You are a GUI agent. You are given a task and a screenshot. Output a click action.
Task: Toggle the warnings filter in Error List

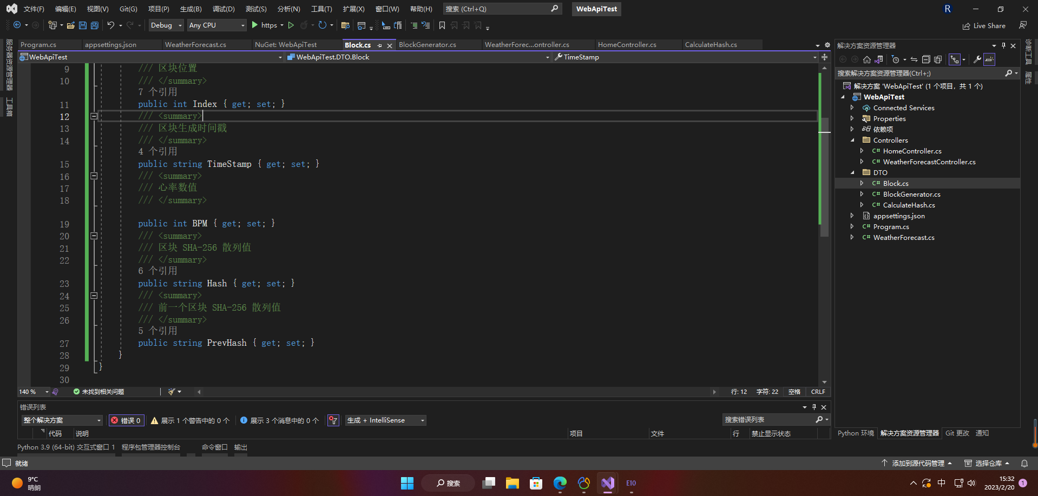pos(190,420)
